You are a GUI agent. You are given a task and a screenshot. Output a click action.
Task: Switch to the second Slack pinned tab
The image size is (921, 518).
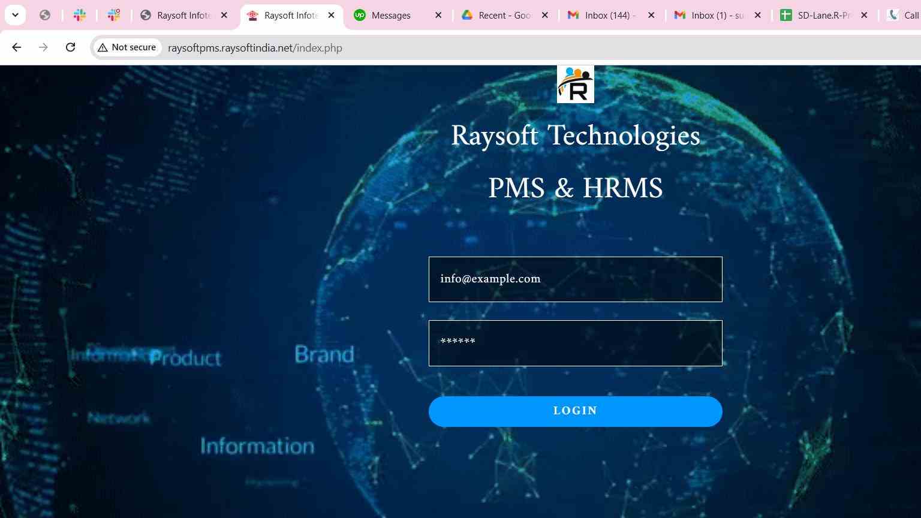[x=114, y=15]
